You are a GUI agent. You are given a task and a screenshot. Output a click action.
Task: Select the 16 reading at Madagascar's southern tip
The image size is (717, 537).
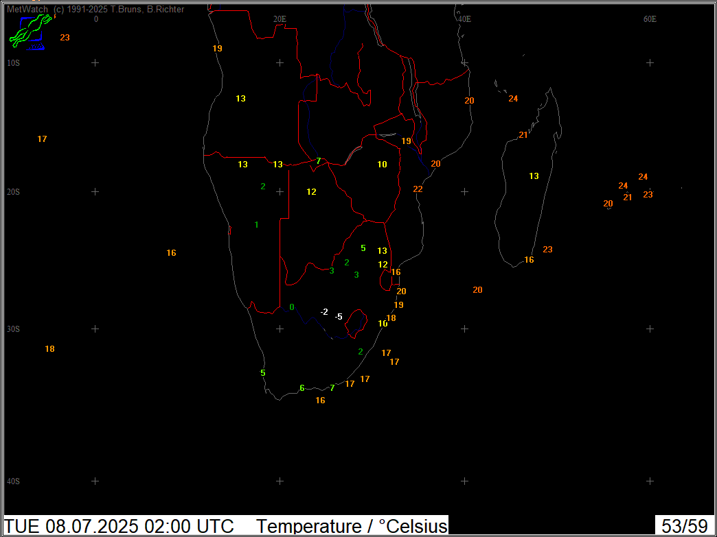coord(529,259)
